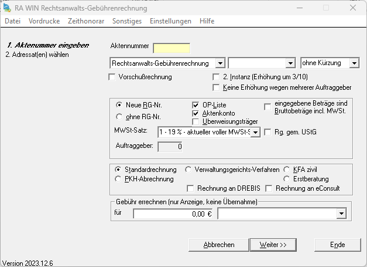Image resolution: width=367 pixels, height=267 pixels.
Task: Tick the Rg. gem. UStG checkbox
Action: click(x=267, y=132)
